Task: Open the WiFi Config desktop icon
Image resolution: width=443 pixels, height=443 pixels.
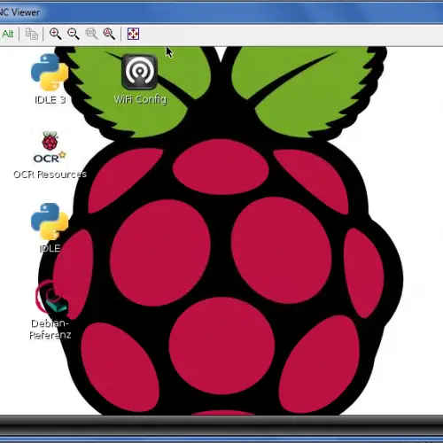Action: coord(140,72)
